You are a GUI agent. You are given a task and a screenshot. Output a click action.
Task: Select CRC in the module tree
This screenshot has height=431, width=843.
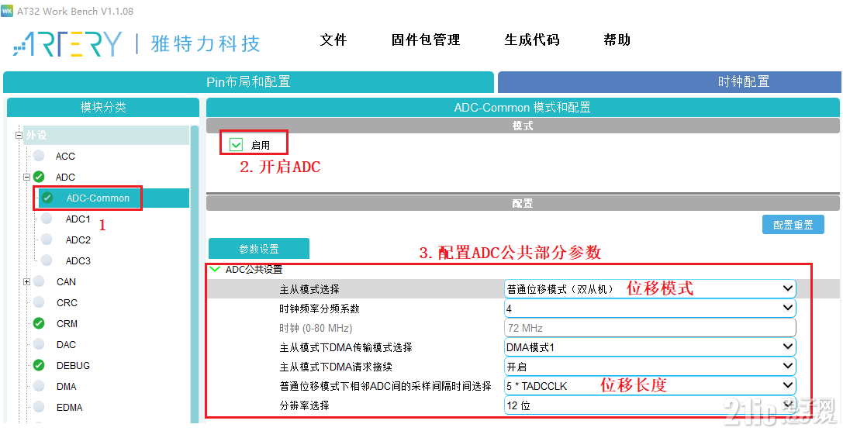(67, 303)
